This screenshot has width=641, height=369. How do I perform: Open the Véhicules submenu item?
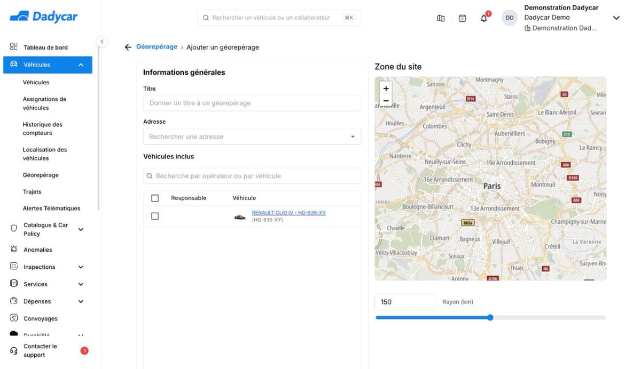coord(36,82)
